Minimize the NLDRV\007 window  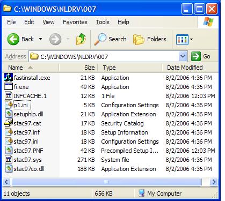coord(187,9)
